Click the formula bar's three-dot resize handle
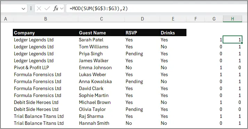Image resolution: width=248 pixels, height=129 pixels. click(x=31, y=8)
